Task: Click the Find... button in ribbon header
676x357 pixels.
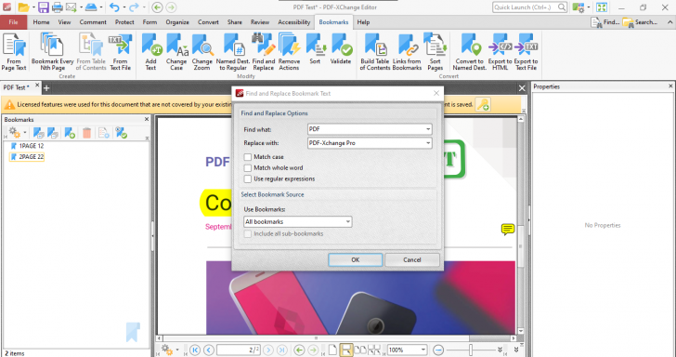Action: pyautogui.click(x=604, y=22)
